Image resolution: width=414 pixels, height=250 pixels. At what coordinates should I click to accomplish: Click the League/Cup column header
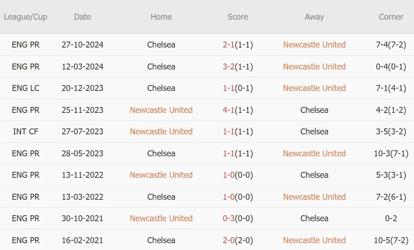(x=26, y=17)
